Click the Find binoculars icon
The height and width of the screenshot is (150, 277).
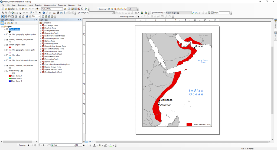[x=58, y=13]
